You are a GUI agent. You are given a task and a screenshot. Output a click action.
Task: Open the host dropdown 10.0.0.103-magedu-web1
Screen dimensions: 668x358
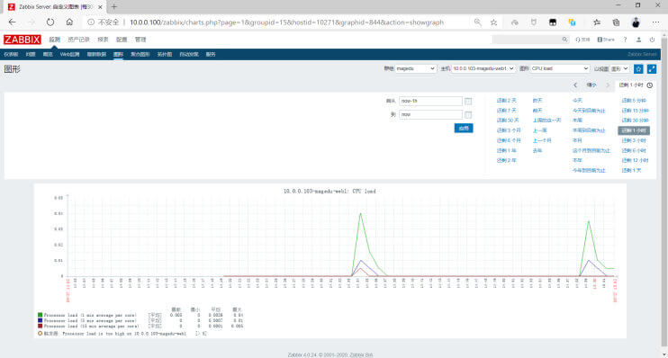tap(483, 68)
